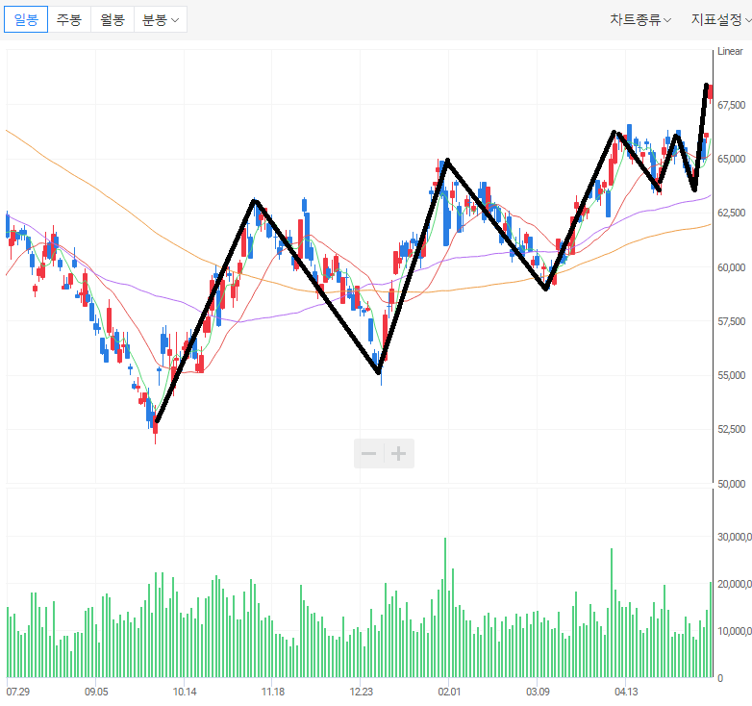Click the Linear scale label
752x706 pixels.
click(730, 51)
